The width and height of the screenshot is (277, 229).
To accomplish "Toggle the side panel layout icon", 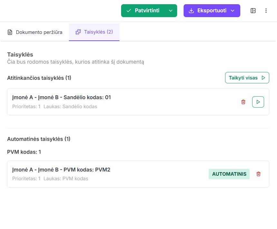I will [253, 11].
